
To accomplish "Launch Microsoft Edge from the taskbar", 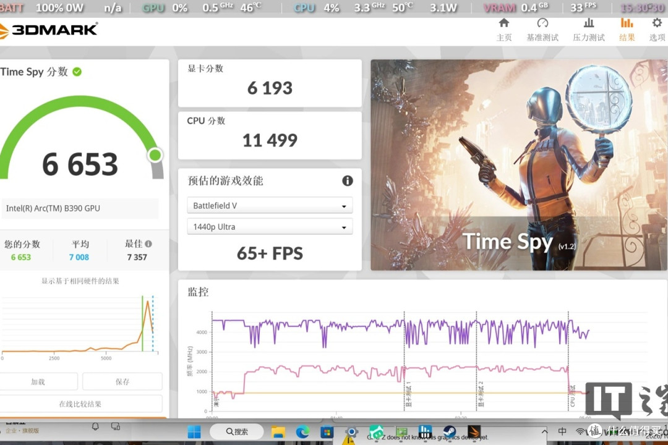I will [303, 432].
